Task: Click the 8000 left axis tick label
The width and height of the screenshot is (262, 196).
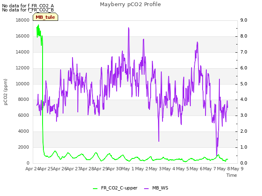Action: pos(24,100)
